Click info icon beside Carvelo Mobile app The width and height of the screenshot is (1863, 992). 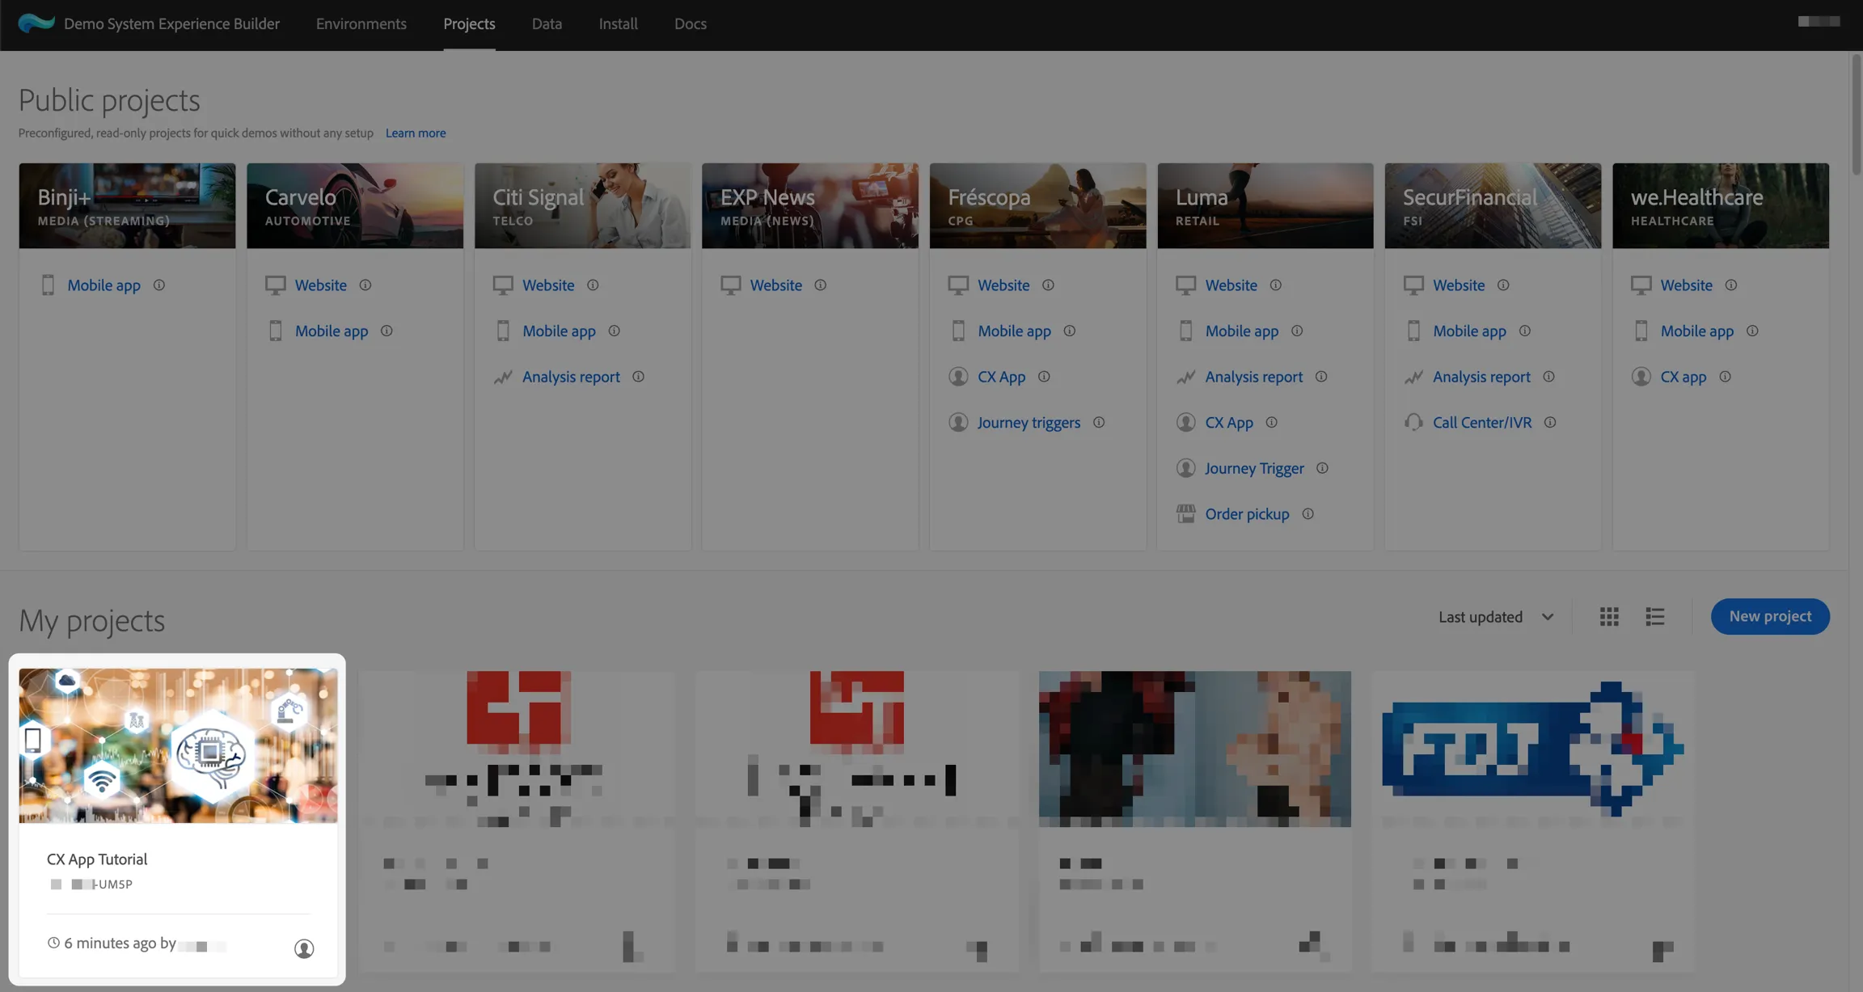(387, 331)
